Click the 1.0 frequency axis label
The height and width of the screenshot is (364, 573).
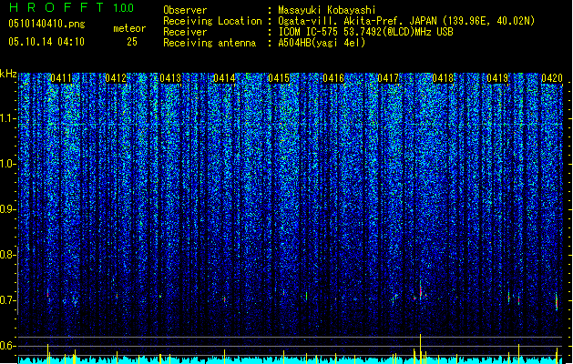coord(7,164)
